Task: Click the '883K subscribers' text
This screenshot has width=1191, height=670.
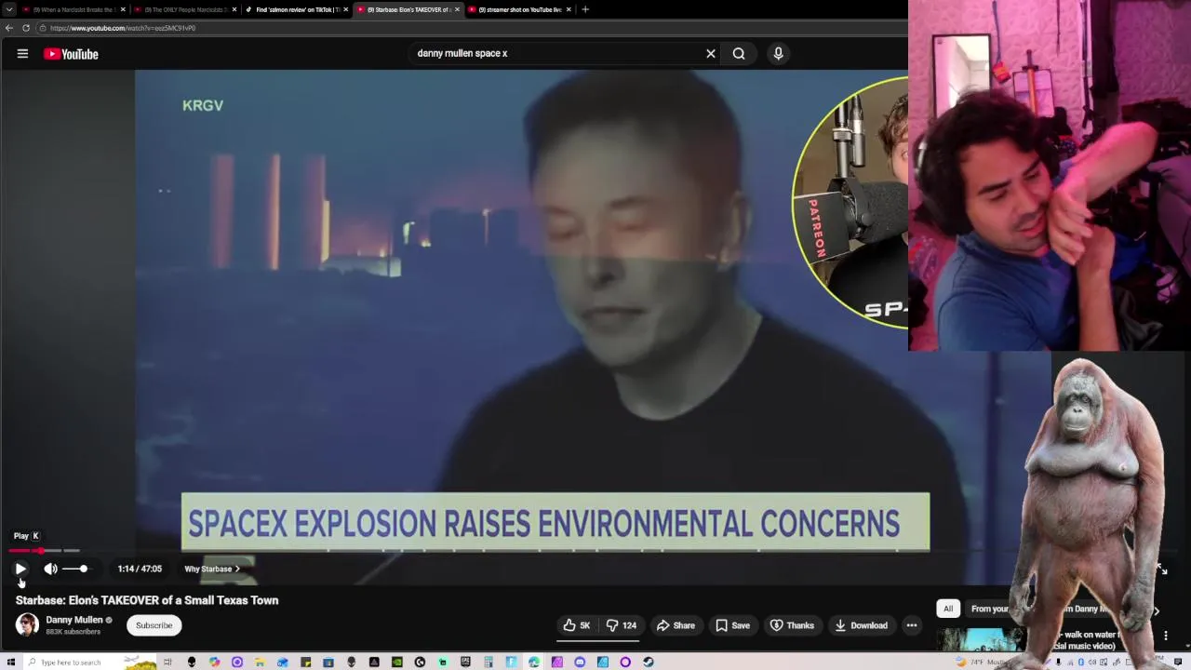Action: coord(73,632)
